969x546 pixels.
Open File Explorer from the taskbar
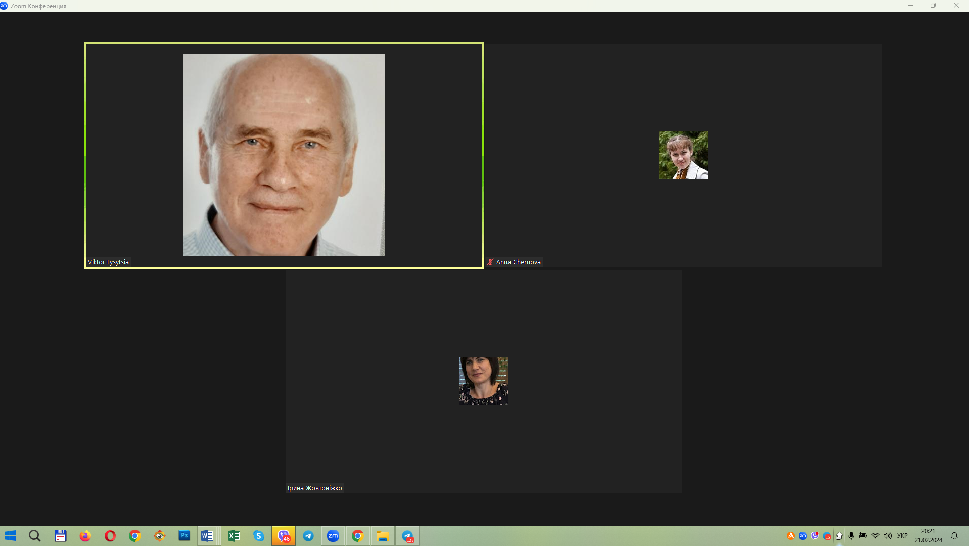pyautogui.click(x=383, y=536)
